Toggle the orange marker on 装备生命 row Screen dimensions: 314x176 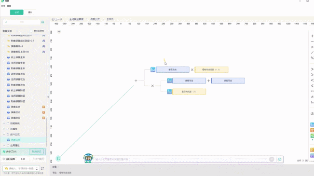click(43, 107)
